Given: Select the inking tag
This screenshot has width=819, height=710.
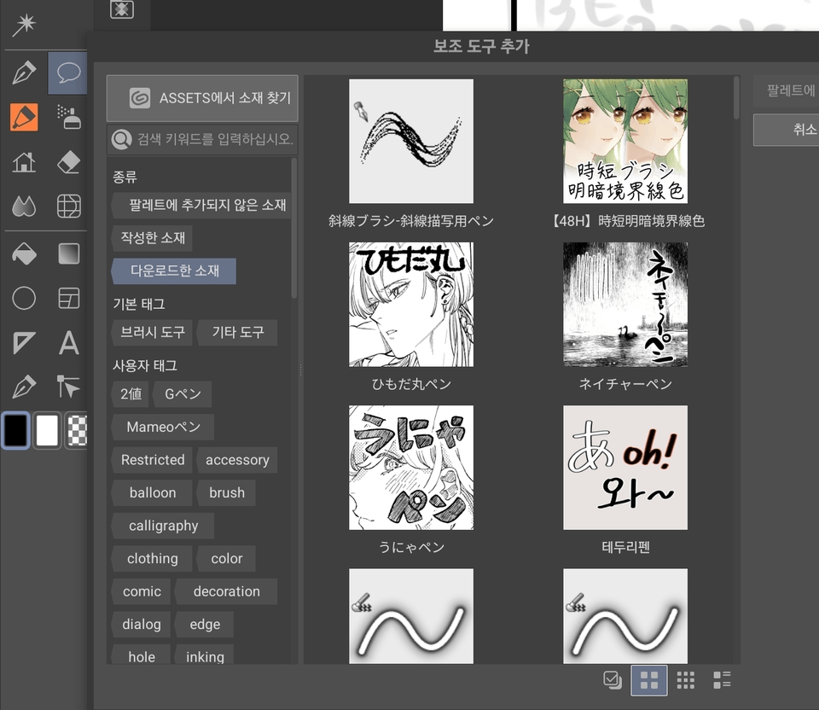Looking at the screenshot, I should tap(204, 655).
